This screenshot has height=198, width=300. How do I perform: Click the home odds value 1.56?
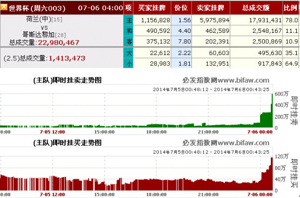[x=184, y=20]
